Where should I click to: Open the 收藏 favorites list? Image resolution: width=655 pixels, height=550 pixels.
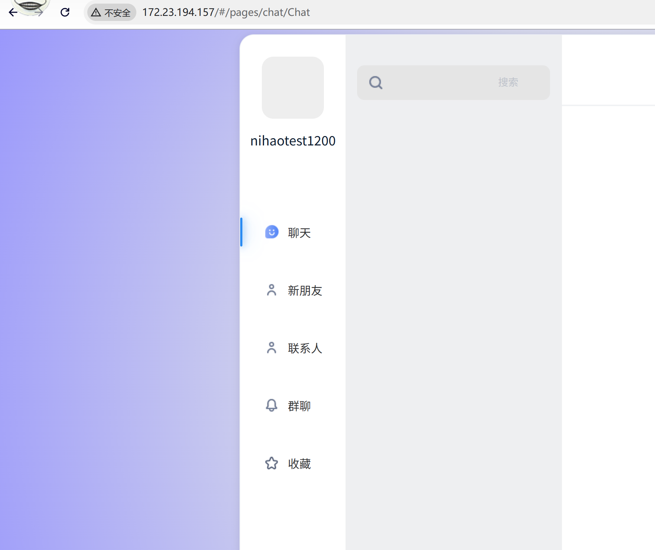(299, 463)
